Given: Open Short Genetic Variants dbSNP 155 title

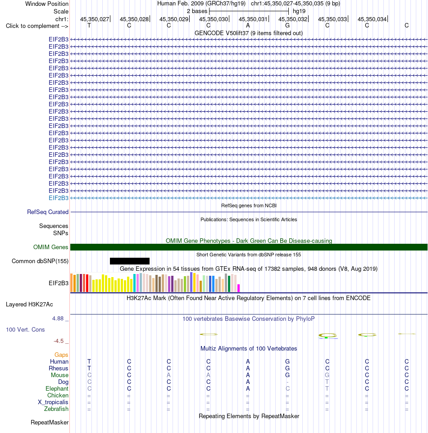Looking at the screenshot, I should (249, 255).
